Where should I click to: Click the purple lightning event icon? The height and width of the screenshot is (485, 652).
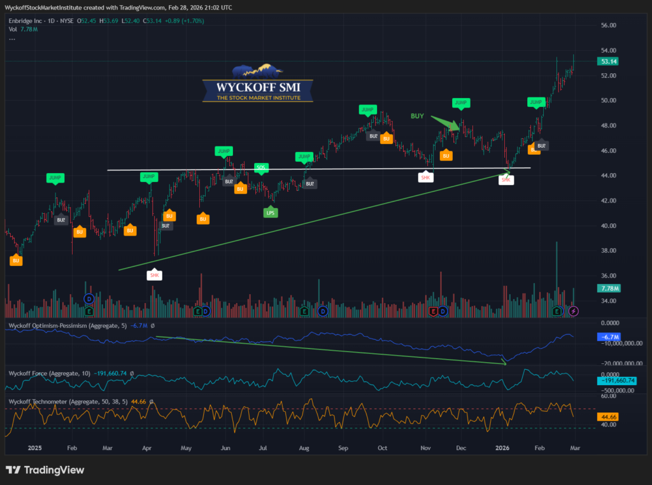coord(574,311)
